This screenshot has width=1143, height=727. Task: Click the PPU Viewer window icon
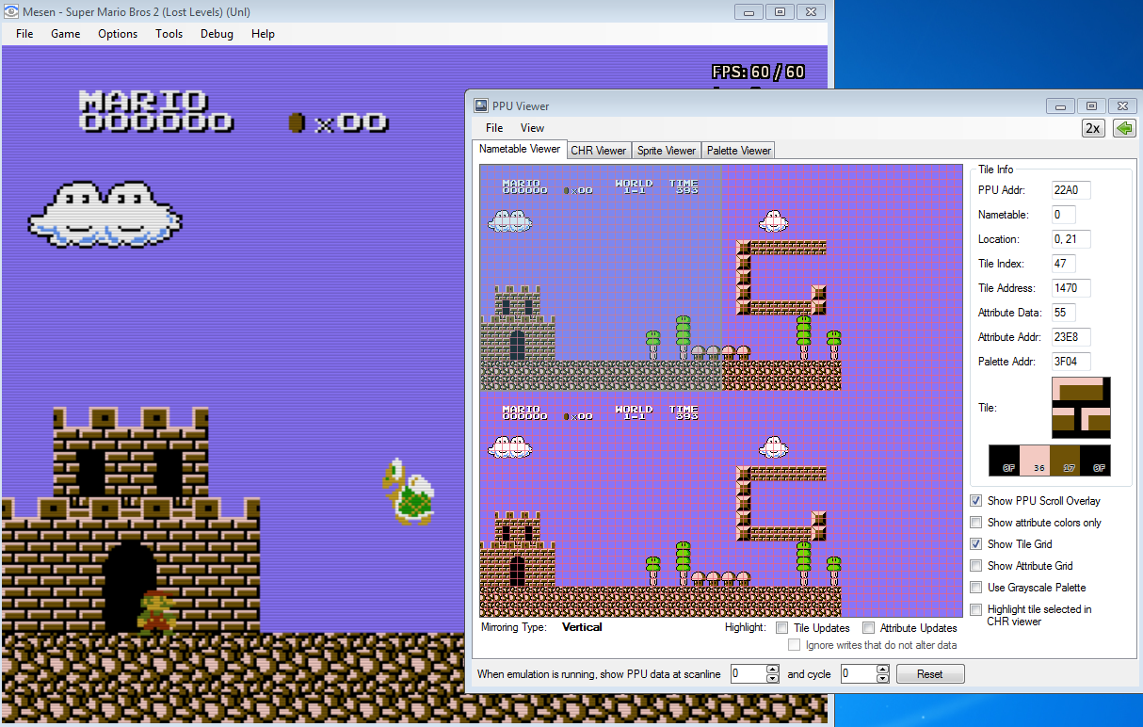tap(480, 106)
